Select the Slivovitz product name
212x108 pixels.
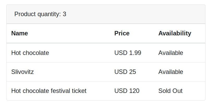22,72
